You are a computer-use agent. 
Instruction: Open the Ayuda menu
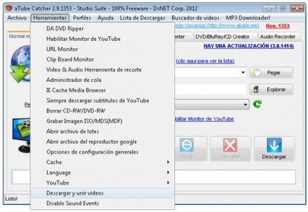point(105,18)
